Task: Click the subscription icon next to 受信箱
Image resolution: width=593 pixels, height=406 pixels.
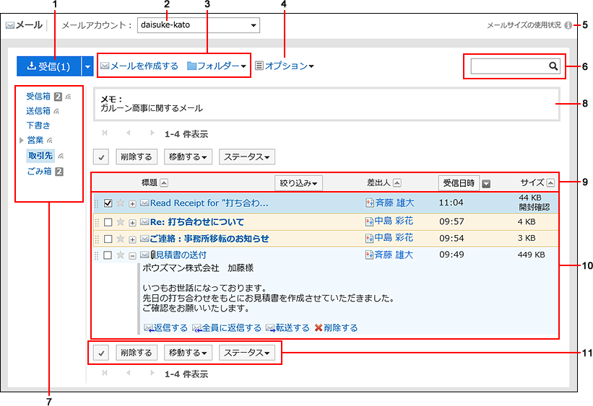Action: (68, 97)
